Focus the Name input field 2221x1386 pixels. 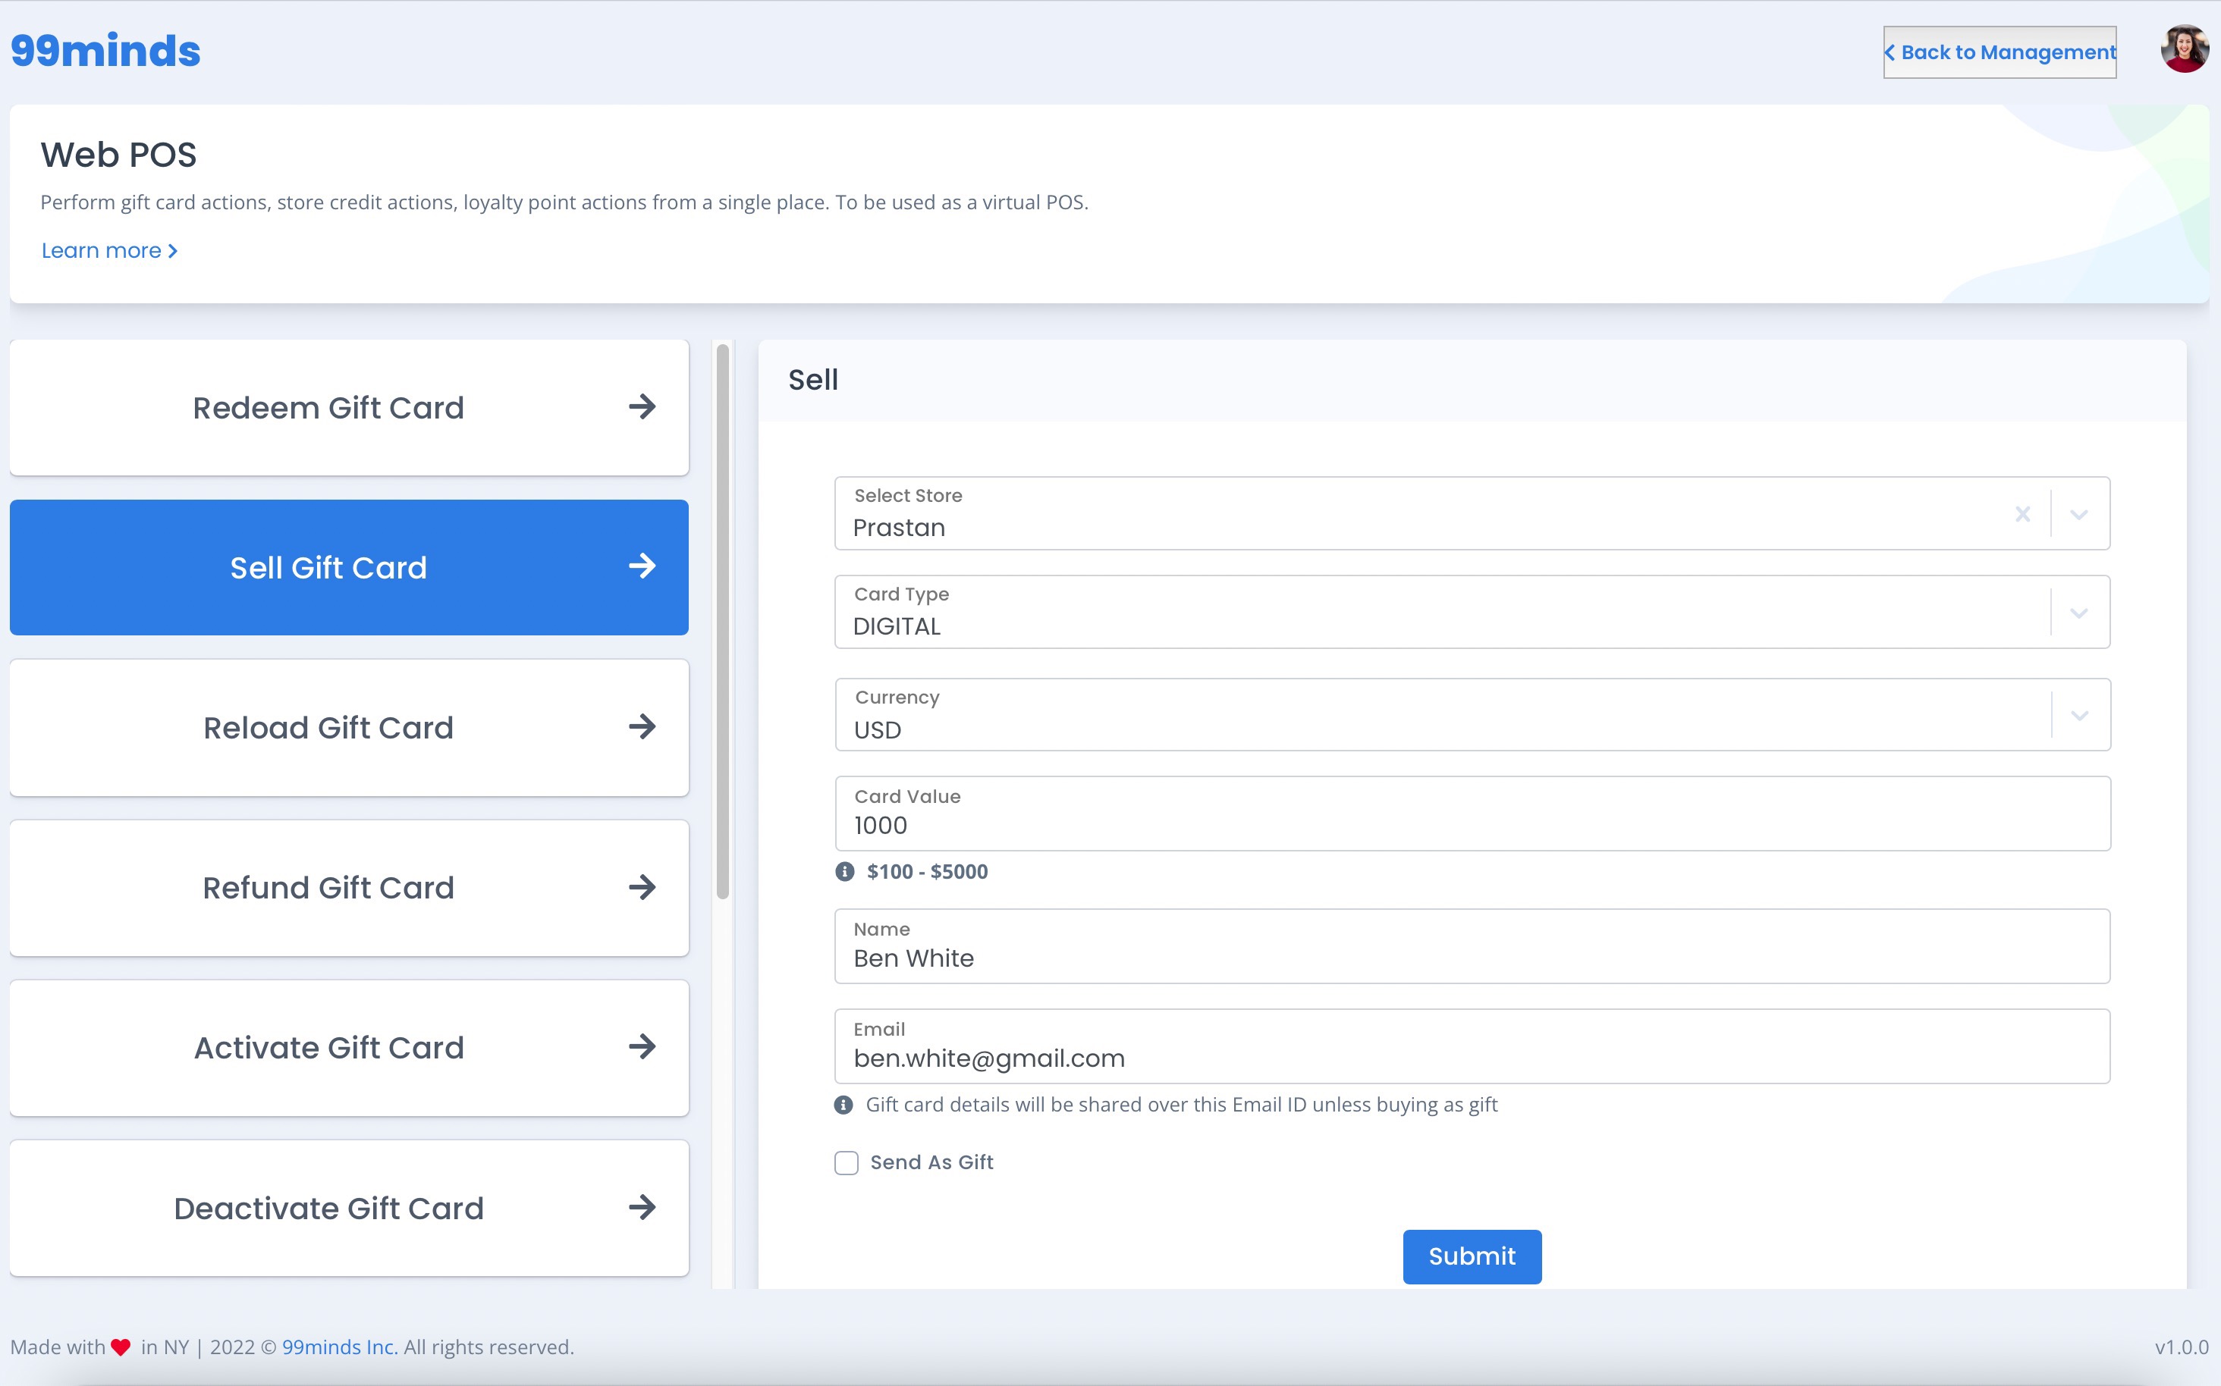tap(1472, 947)
